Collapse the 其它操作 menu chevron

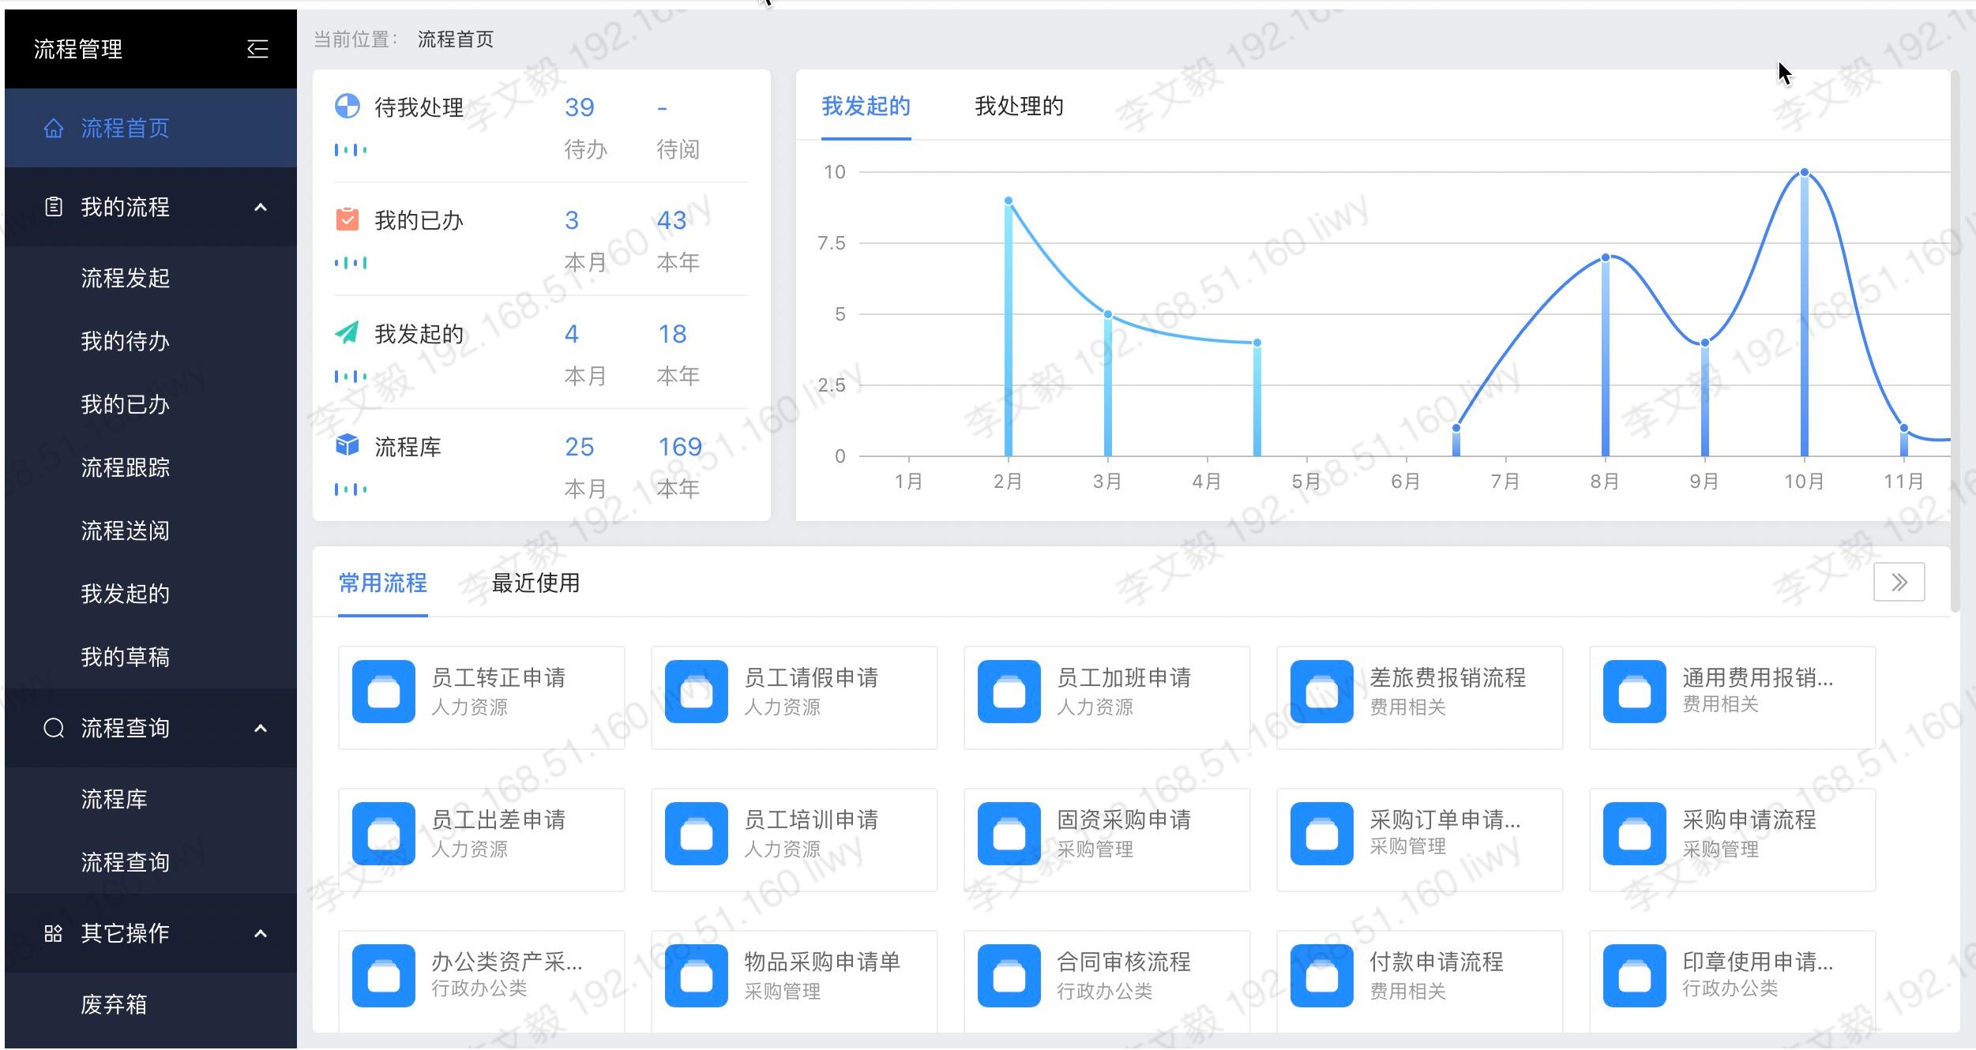pos(261,933)
